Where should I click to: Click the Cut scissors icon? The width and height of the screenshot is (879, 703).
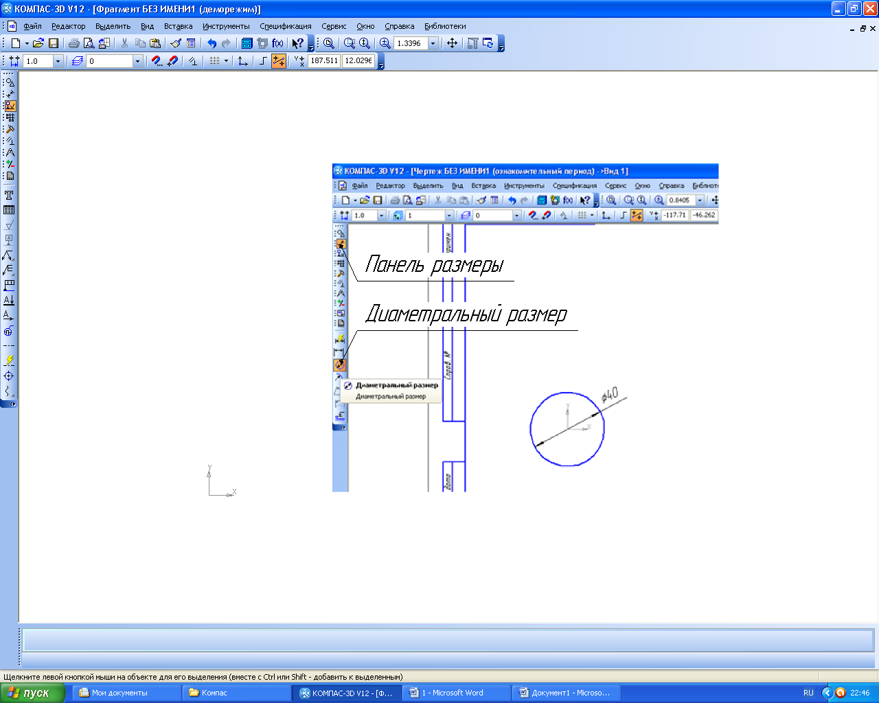point(124,43)
